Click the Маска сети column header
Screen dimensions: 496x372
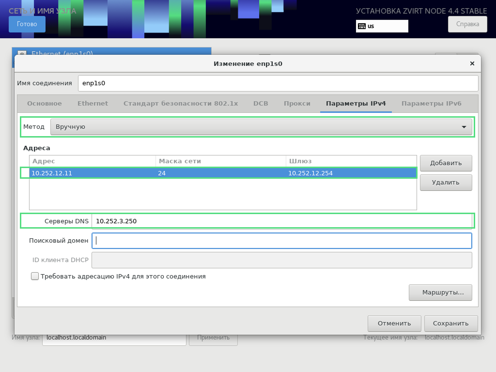221,161
